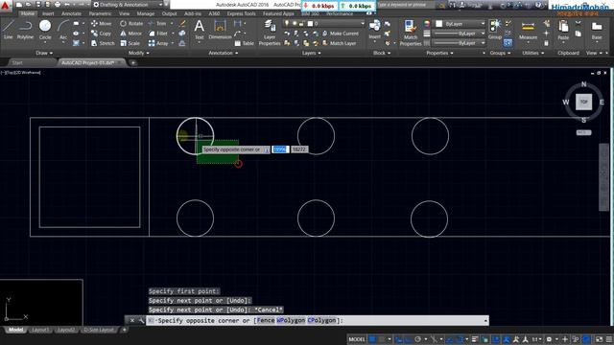
Task: Click Match Properties
Action: point(411,33)
